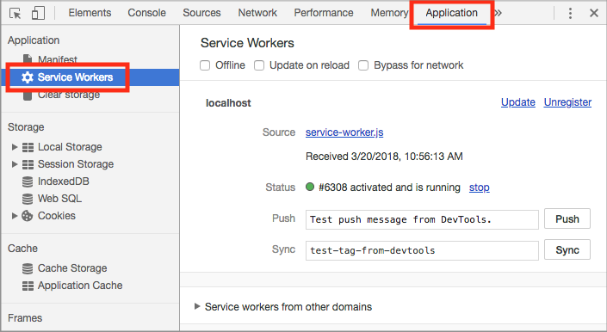
Task: Expand the Local Storage tree node
Action: [15, 147]
